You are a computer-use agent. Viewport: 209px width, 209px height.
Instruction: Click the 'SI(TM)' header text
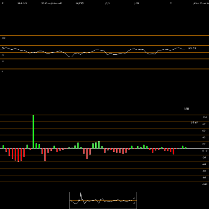pyautogui.click(x=79, y=3)
